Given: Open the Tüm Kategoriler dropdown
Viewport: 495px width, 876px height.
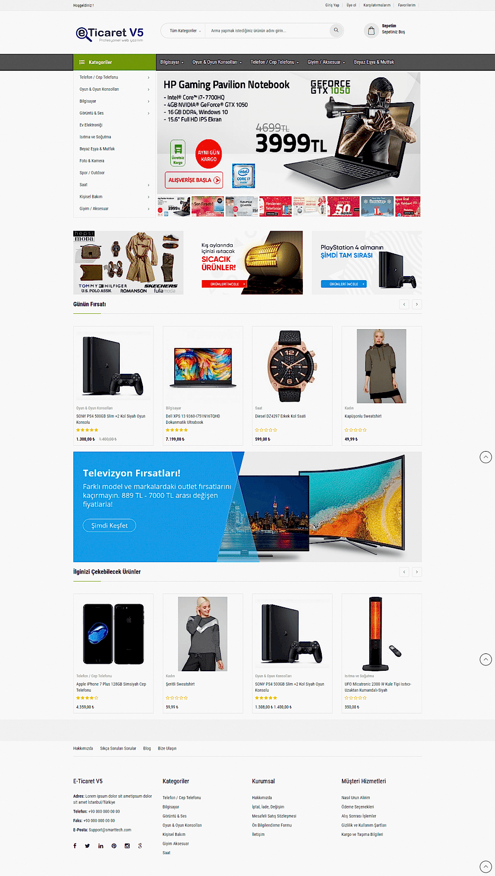Looking at the screenshot, I should [x=185, y=31].
